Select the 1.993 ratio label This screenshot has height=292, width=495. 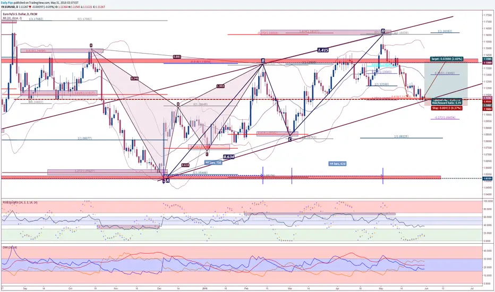point(220,86)
